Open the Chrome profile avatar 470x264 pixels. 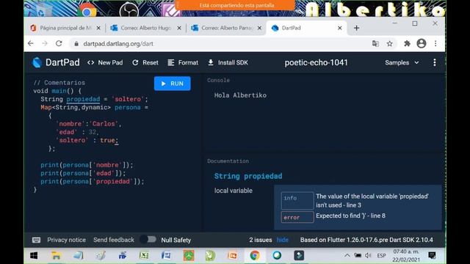pos(422,44)
